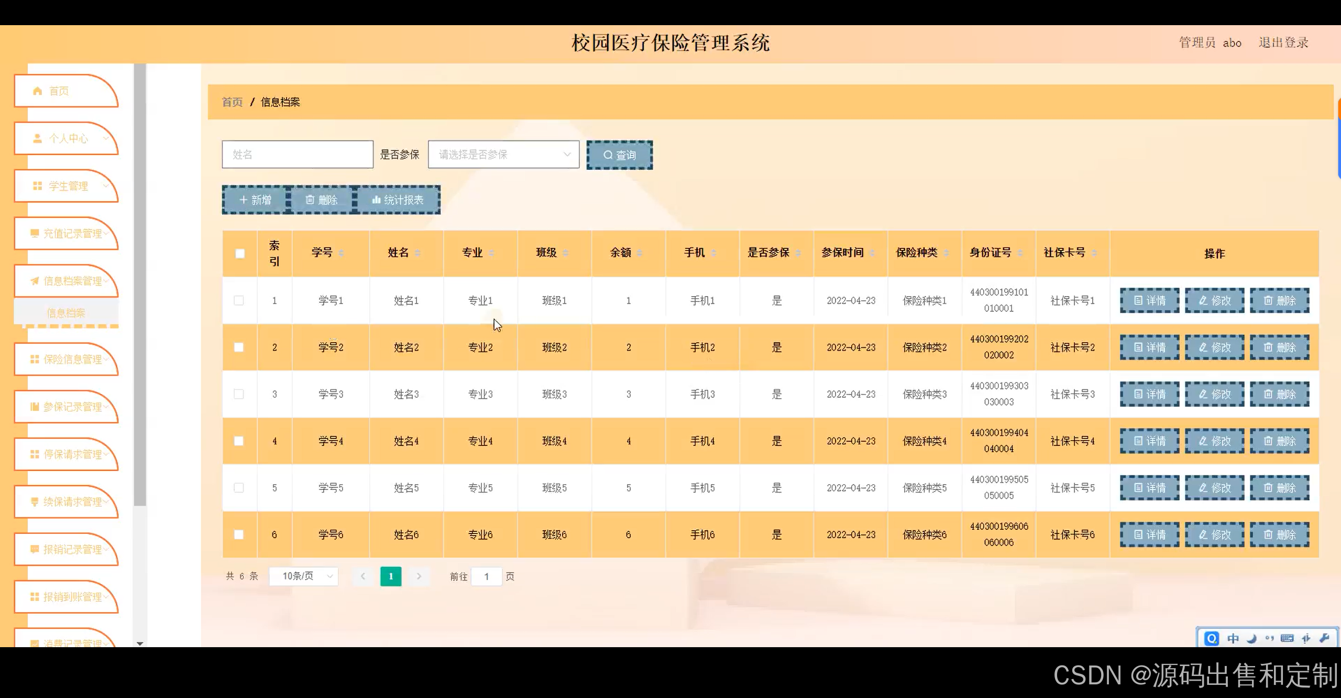Open the 10条/页 page size dropdown
The width and height of the screenshot is (1341, 698).
pos(304,576)
